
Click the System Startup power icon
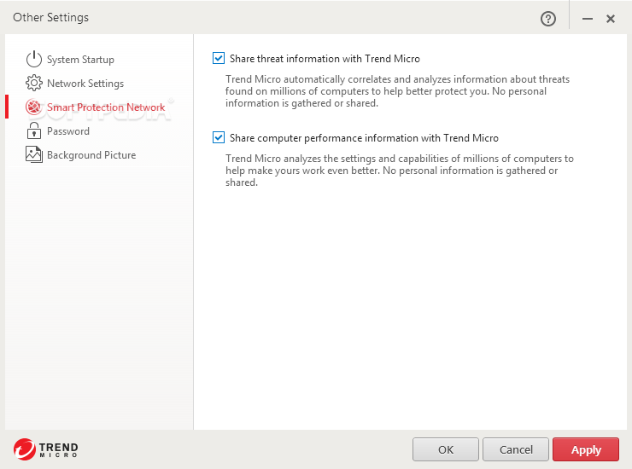coord(34,59)
